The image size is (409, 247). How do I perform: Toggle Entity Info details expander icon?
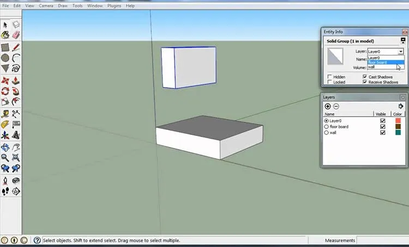(403, 41)
